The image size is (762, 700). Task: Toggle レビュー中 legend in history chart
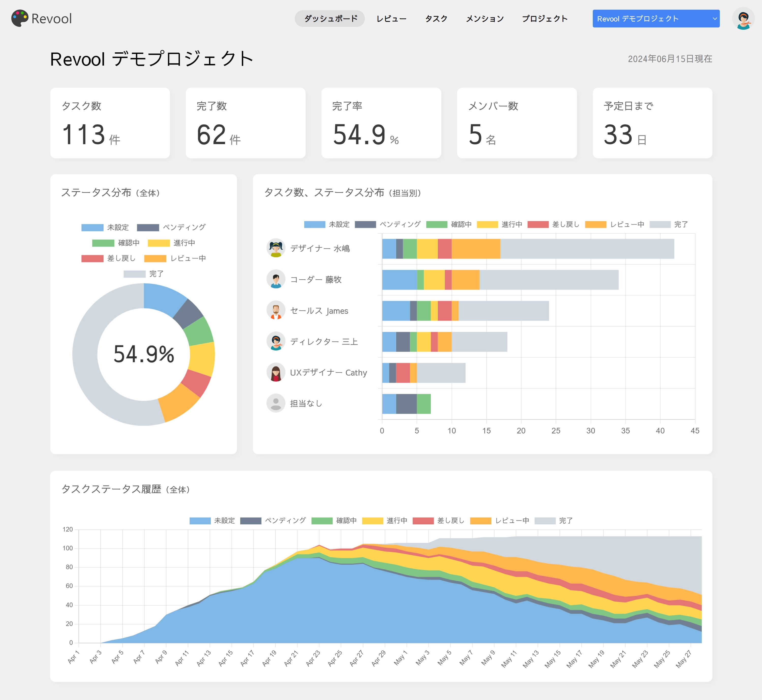tap(499, 521)
